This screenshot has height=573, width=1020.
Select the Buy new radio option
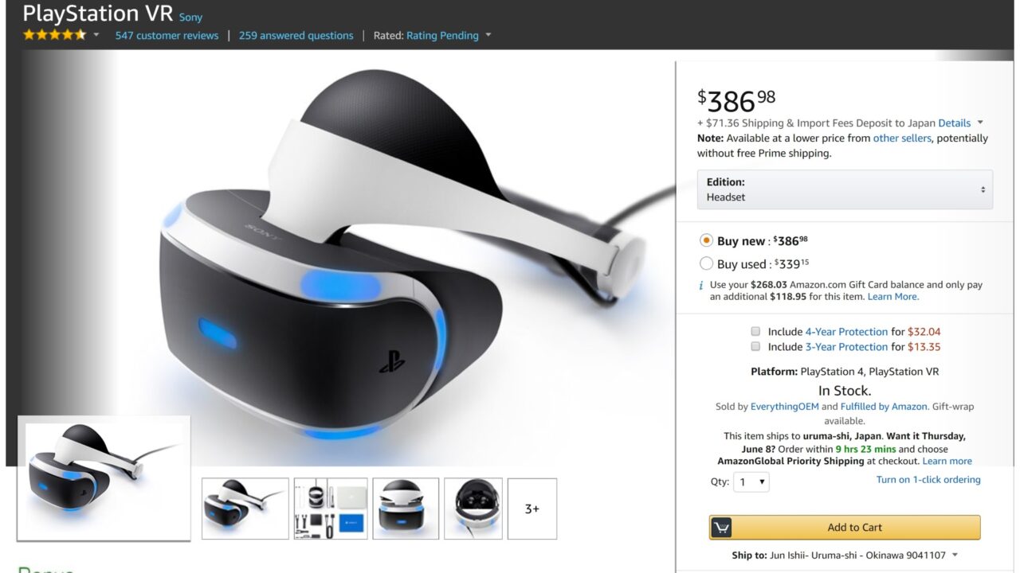pos(706,240)
